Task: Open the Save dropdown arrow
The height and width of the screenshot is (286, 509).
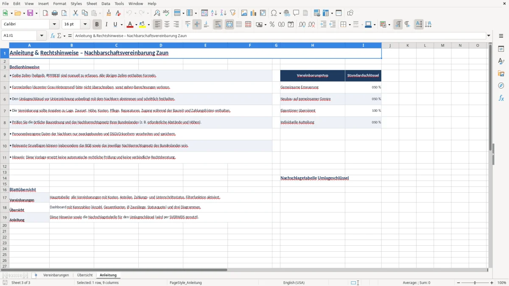Action: 36,14
